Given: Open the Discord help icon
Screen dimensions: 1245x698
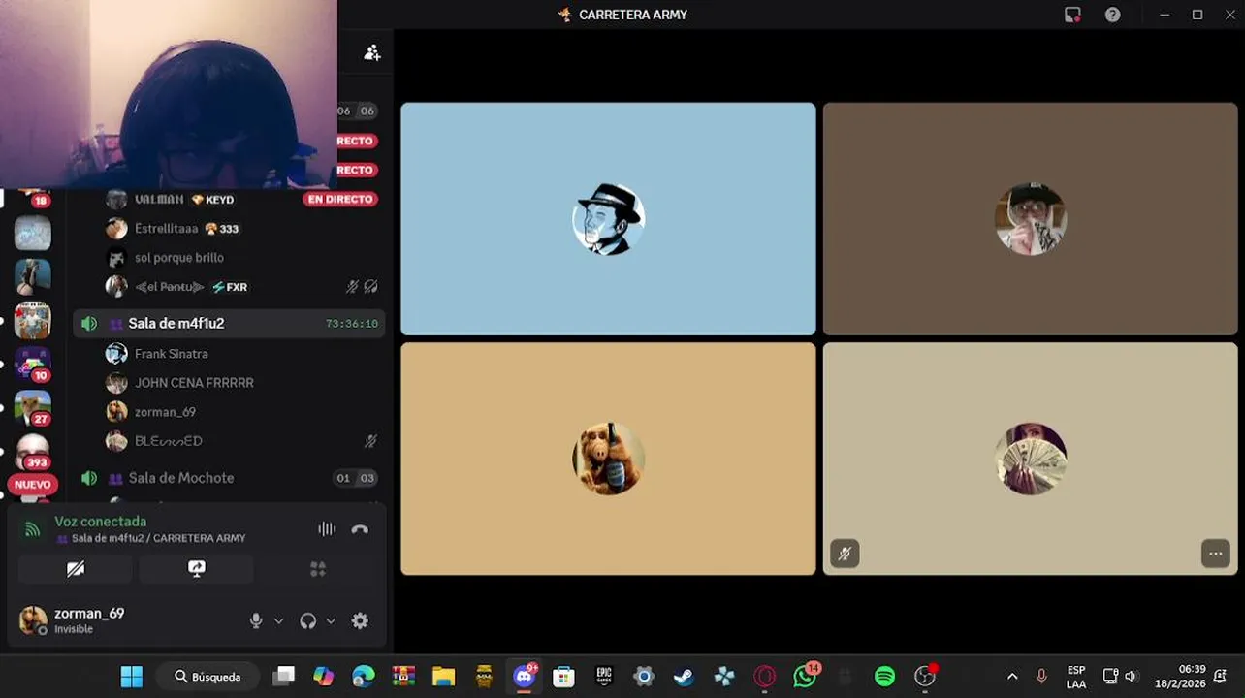Looking at the screenshot, I should (x=1113, y=15).
